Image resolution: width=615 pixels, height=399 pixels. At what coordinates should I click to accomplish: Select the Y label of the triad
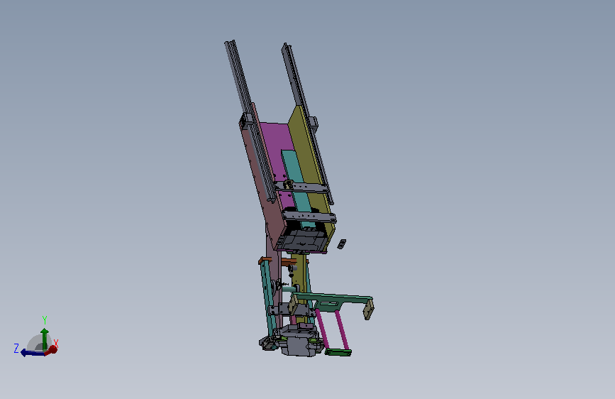click(44, 319)
